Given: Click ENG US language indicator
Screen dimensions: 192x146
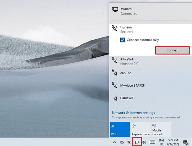Looking at the screenshot, I should tap(161, 142).
